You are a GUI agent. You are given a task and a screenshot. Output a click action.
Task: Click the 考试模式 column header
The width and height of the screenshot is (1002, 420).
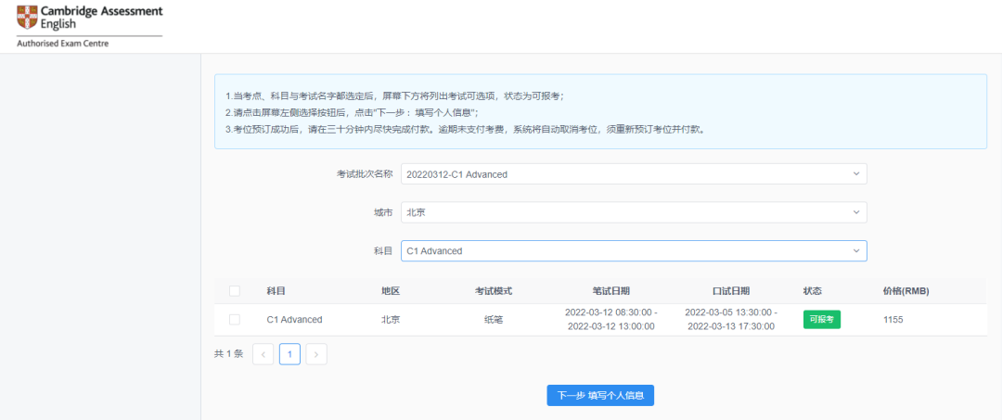pos(494,291)
